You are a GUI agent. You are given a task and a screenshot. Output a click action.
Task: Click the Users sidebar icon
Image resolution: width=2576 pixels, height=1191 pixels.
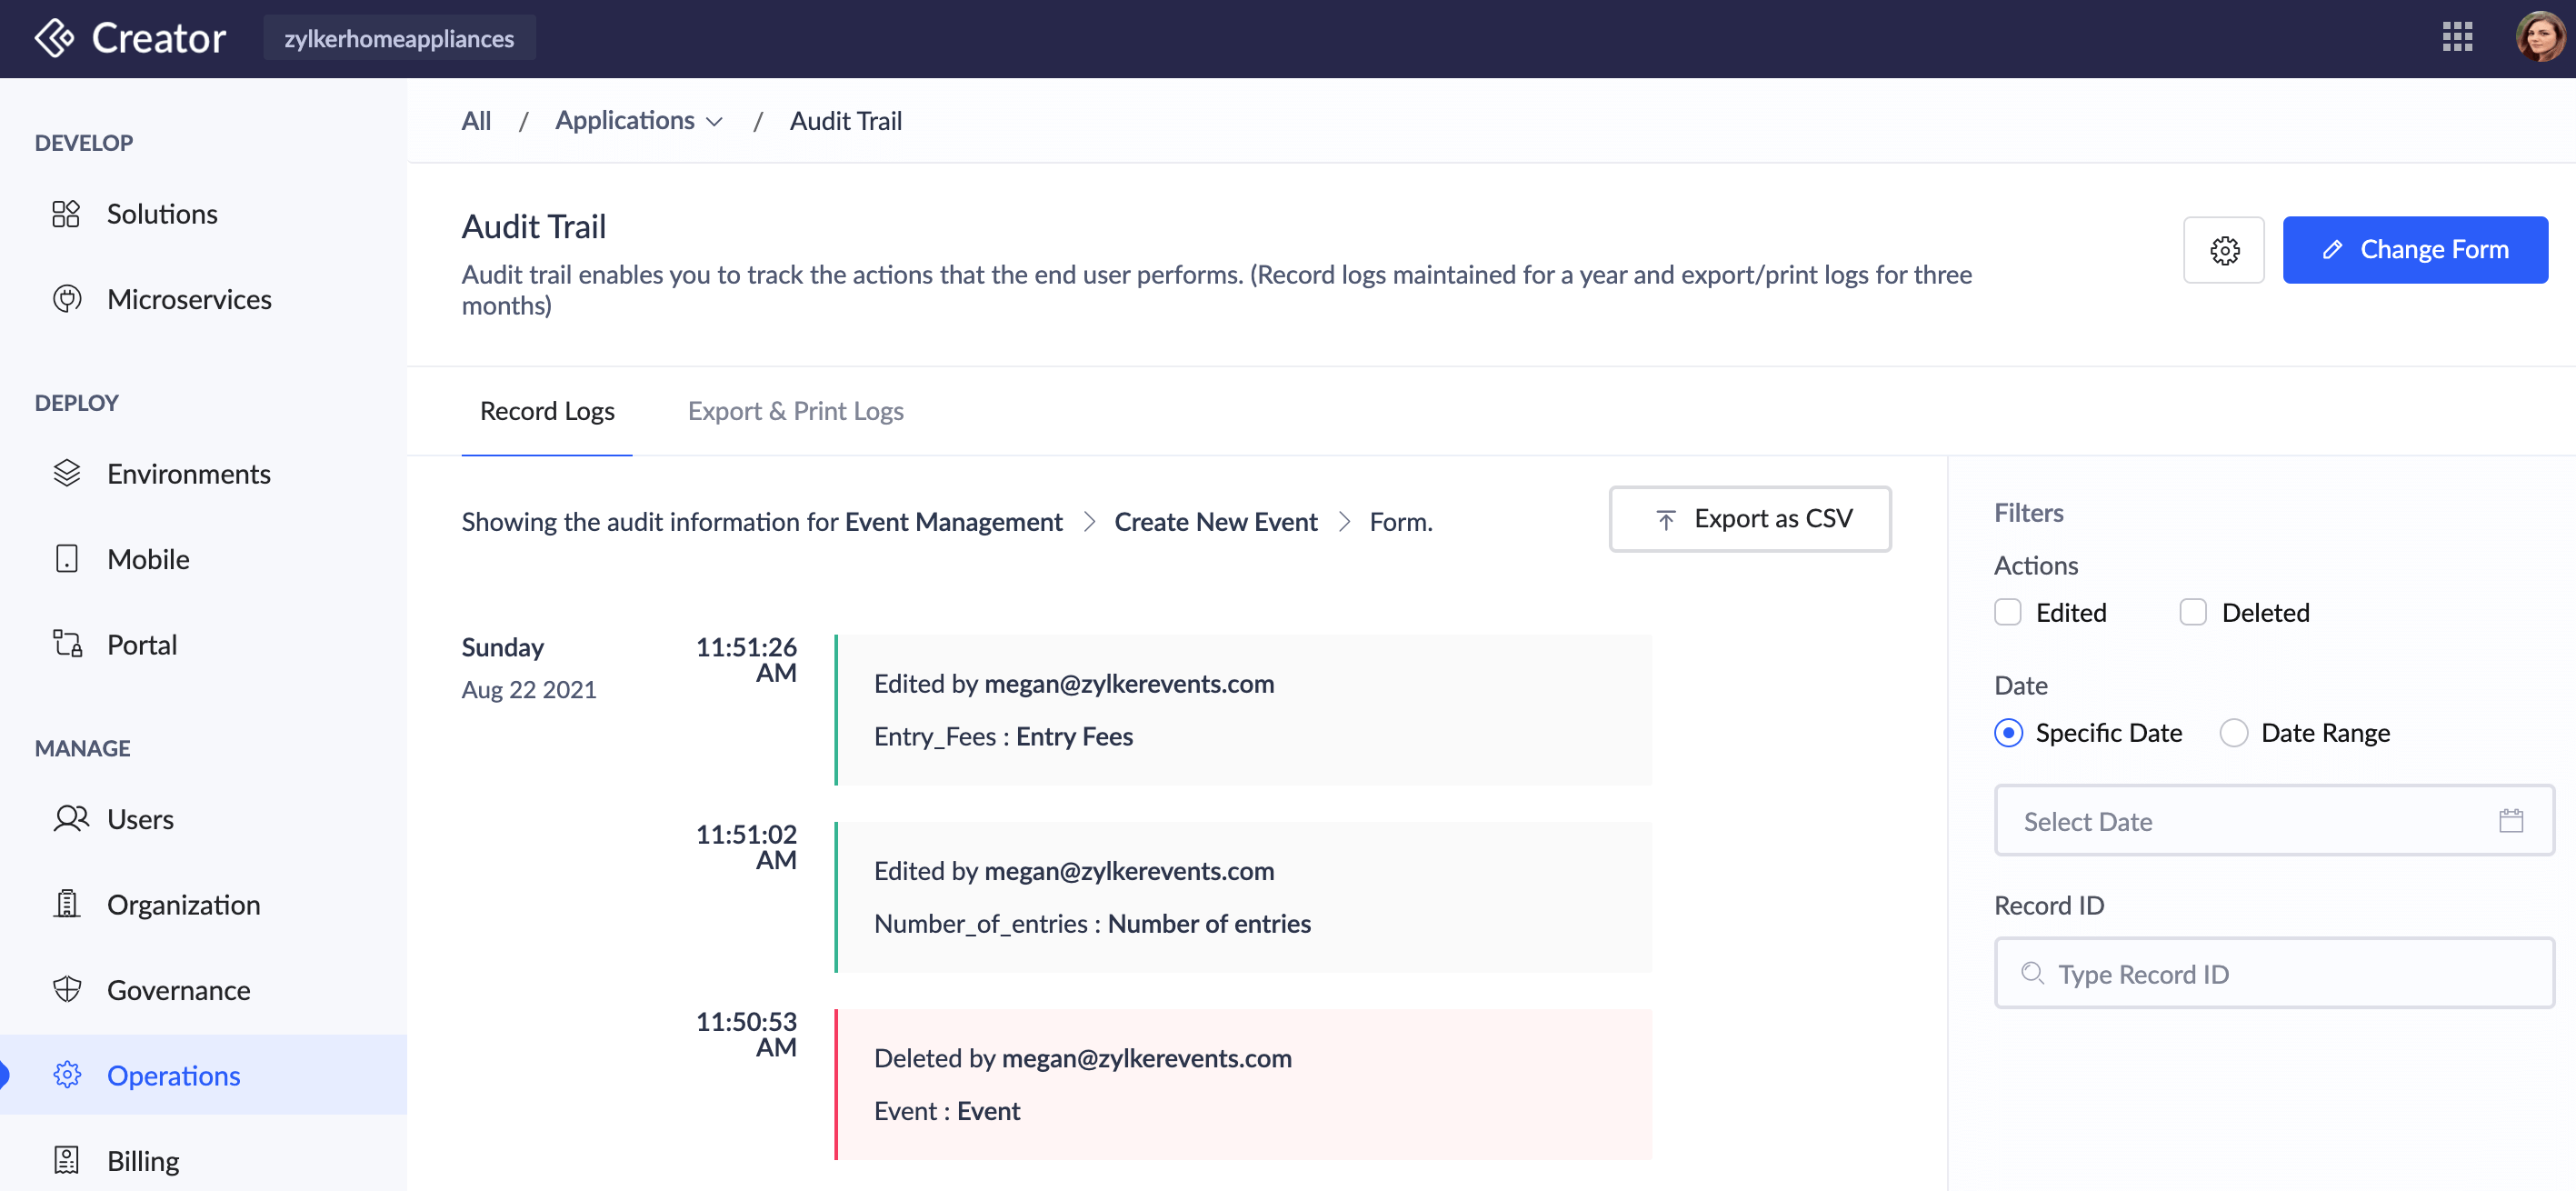coord(70,819)
